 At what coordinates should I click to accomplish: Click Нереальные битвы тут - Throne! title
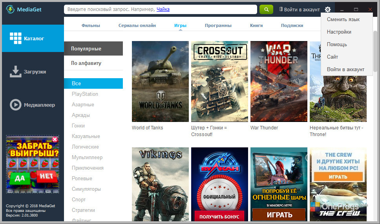pos(336,131)
